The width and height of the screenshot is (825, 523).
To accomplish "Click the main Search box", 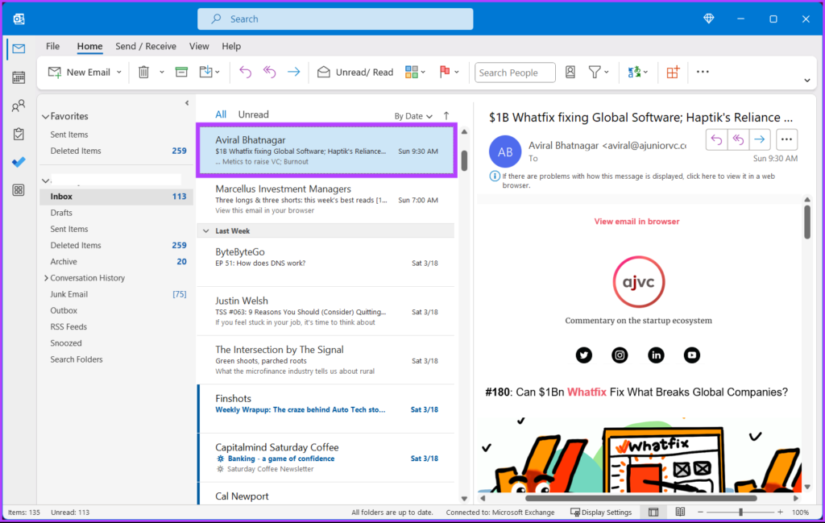I will (335, 19).
